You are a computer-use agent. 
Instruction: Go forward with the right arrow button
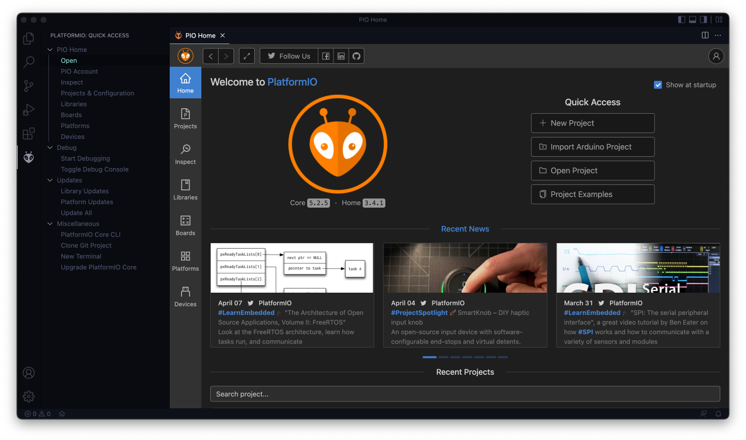[226, 56]
